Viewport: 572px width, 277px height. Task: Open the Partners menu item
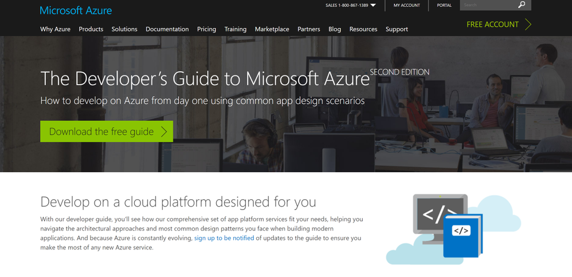click(x=308, y=29)
